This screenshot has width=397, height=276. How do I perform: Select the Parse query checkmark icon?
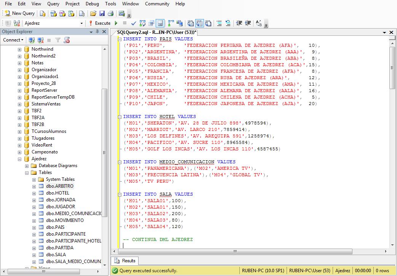point(134,23)
